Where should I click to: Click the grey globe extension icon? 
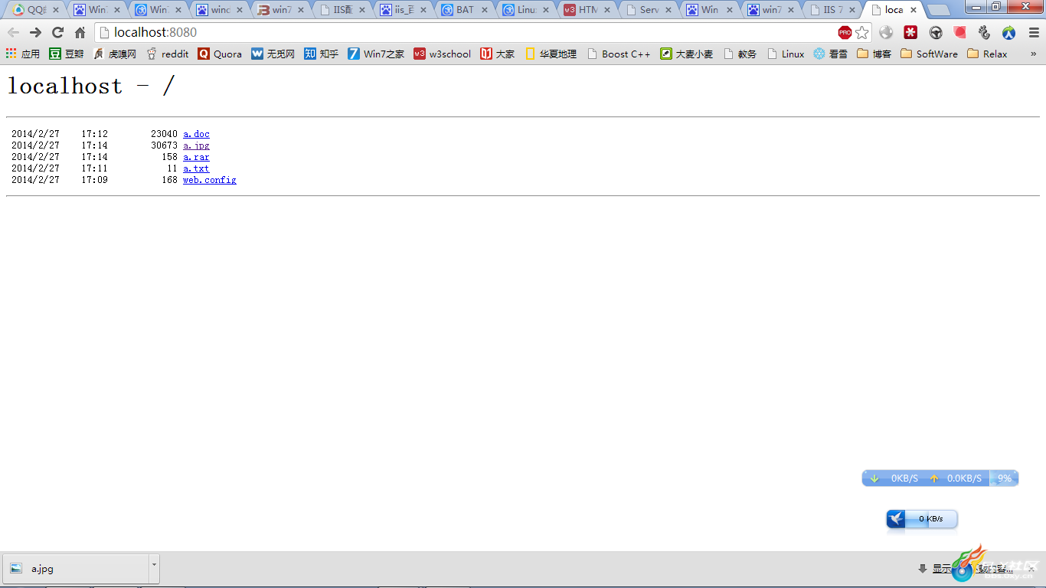(886, 32)
